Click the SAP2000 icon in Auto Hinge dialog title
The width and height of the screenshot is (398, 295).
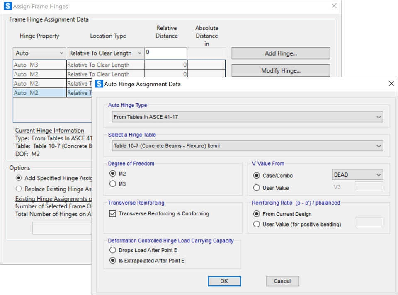(99, 84)
